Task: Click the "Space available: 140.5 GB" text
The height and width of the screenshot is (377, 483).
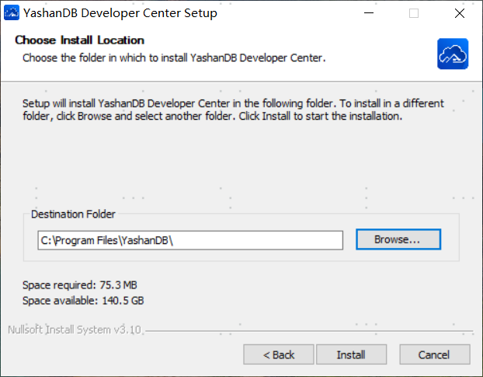Action: pyautogui.click(x=83, y=300)
